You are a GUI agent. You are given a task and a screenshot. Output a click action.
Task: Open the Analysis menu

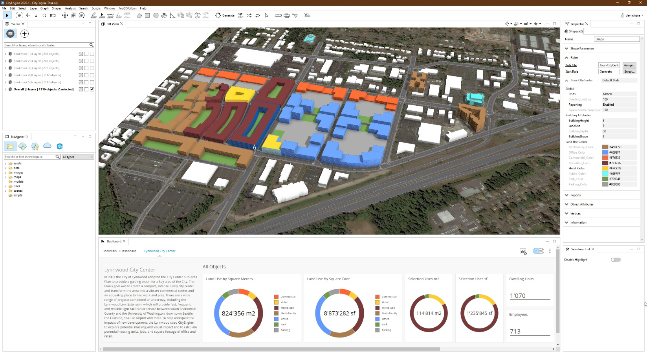[x=70, y=8]
